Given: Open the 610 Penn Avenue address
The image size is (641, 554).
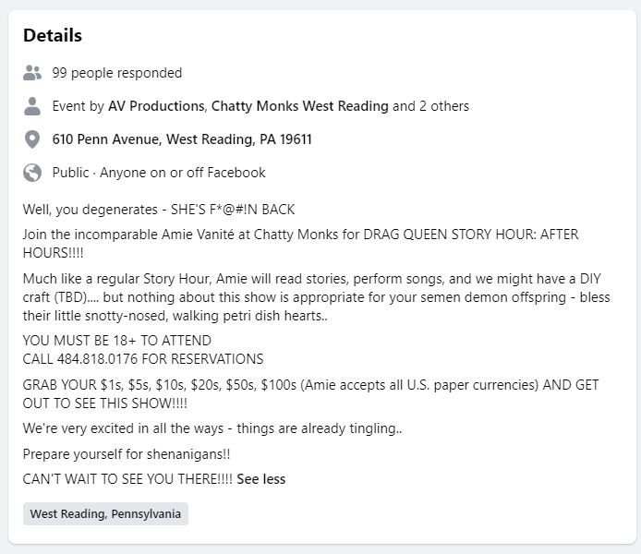Looking at the screenshot, I should [x=182, y=139].
